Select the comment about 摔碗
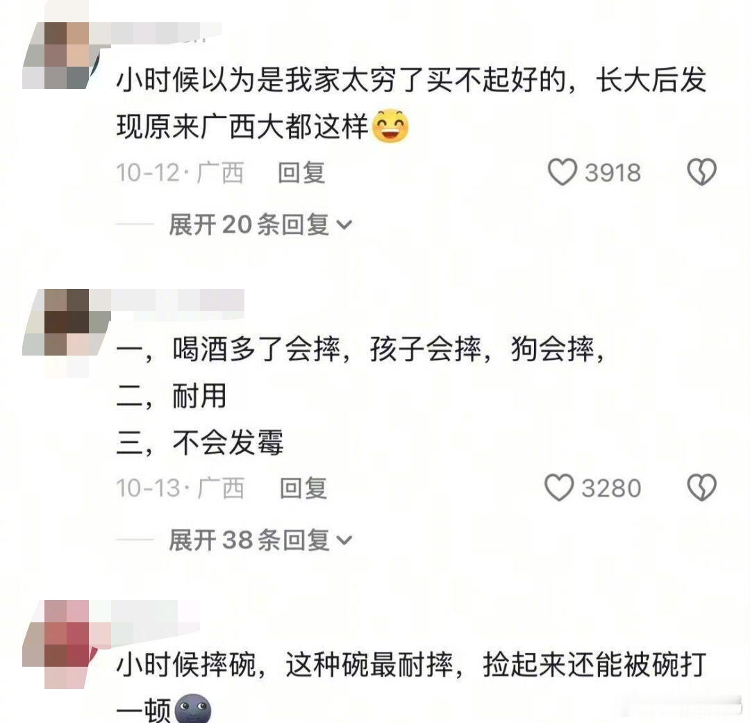Screen dimensions: 750x723 [x=411, y=685]
